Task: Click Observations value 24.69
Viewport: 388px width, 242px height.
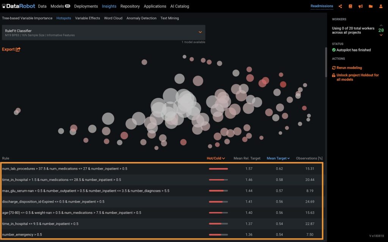Action: coord(310,202)
